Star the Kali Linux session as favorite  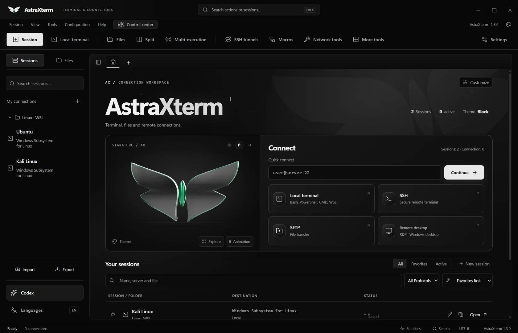pyautogui.click(x=113, y=314)
